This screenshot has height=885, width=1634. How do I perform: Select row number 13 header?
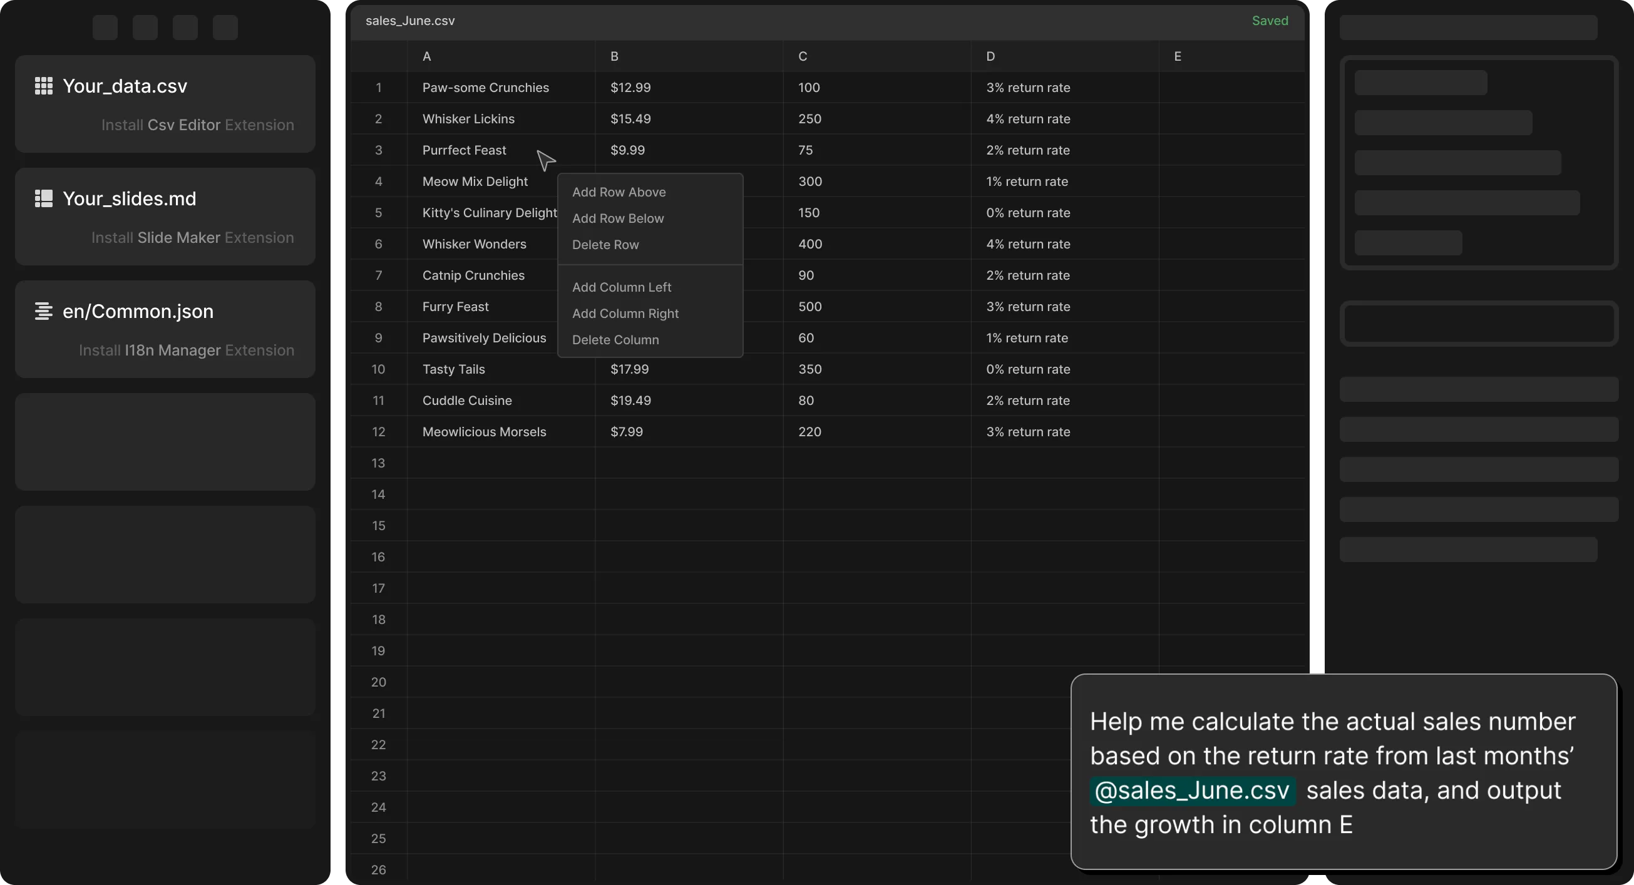tap(379, 463)
